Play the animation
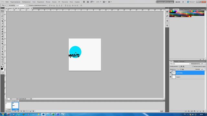Viewport: 207px width, 116px height. [x=21, y=111]
